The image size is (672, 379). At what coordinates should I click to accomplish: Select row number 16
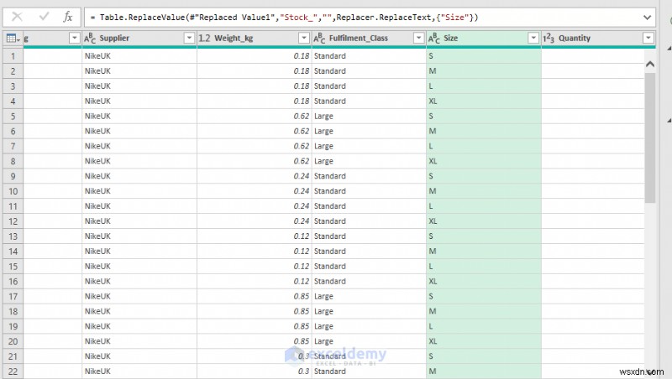pyautogui.click(x=13, y=282)
